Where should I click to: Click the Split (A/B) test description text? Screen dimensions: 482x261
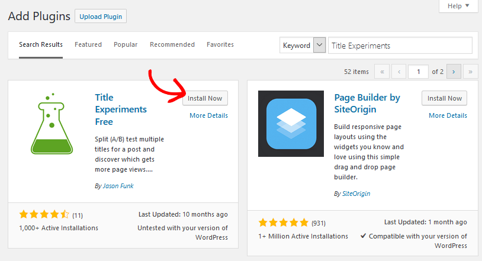[129, 154]
